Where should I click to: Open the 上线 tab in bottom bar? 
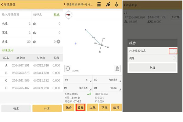(x=92, y=108)
